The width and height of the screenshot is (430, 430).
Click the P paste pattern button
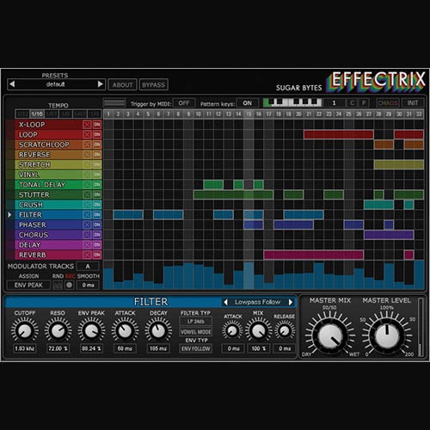pyautogui.click(x=364, y=103)
